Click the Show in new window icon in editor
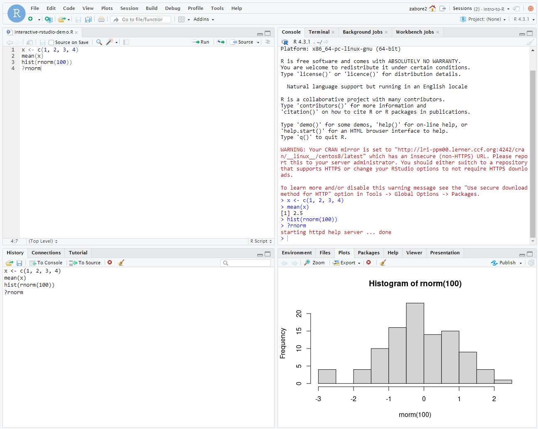Viewport: 538px width, 429px height. tap(29, 42)
